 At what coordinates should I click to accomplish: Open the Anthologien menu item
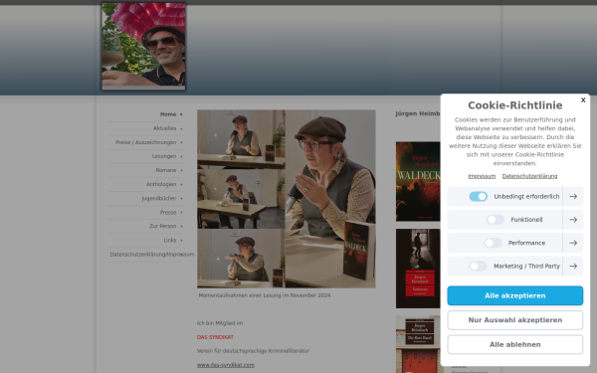(161, 184)
